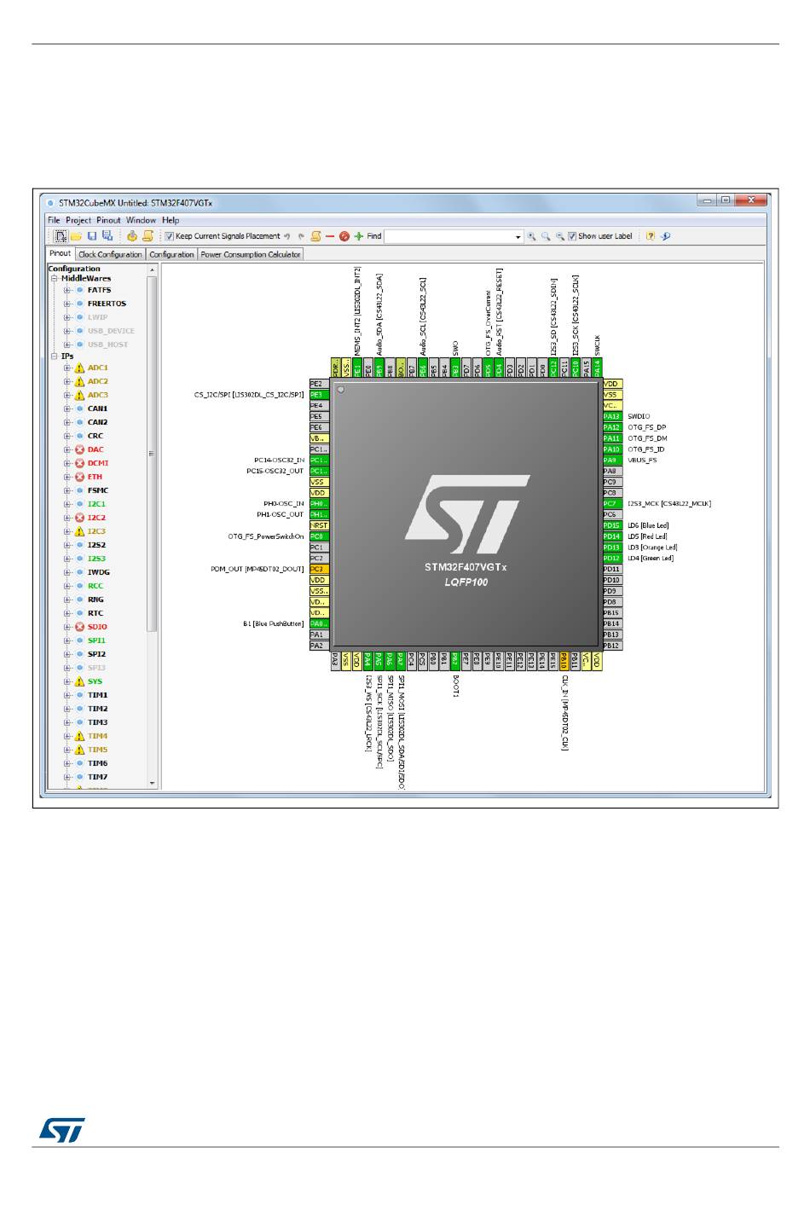Screen dimensions: 810x1211
Task: Click tree scrollbar down arrow
Action: pos(153,783)
